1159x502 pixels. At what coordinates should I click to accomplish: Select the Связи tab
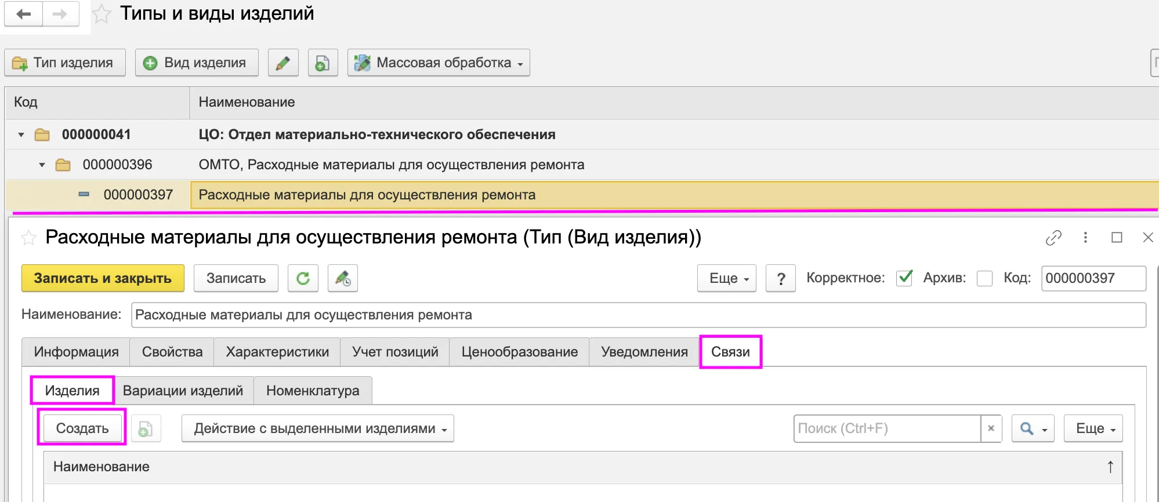click(730, 352)
